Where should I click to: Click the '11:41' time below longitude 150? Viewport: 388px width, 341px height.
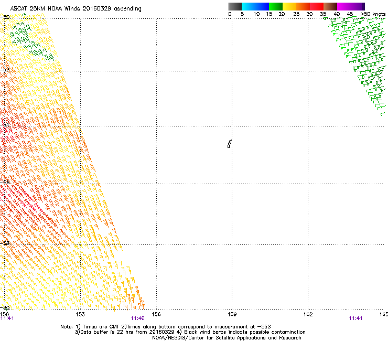point(7,318)
